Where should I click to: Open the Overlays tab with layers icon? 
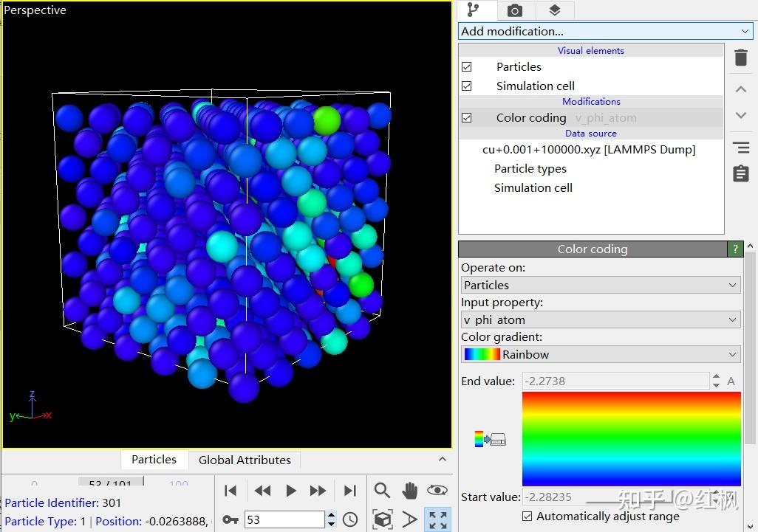tap(555, 10)
